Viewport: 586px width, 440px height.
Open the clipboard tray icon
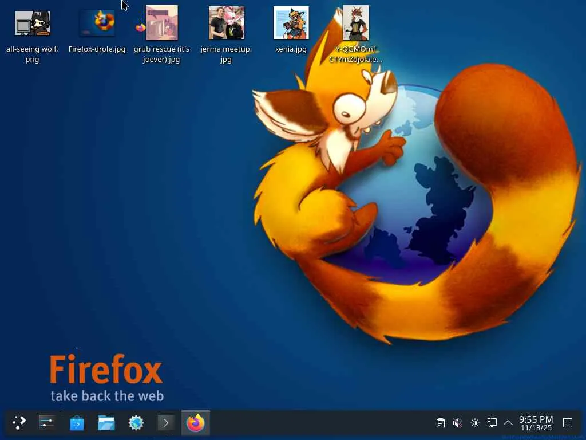point(441,423)
